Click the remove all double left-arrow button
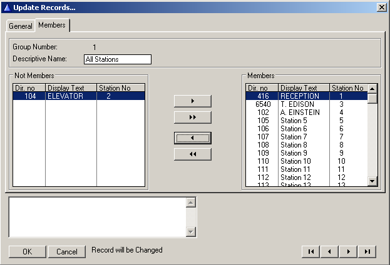390x265 pixels. tap(192, 154)
